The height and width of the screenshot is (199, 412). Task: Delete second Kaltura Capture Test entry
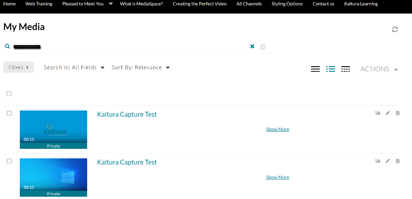(397, 161)
